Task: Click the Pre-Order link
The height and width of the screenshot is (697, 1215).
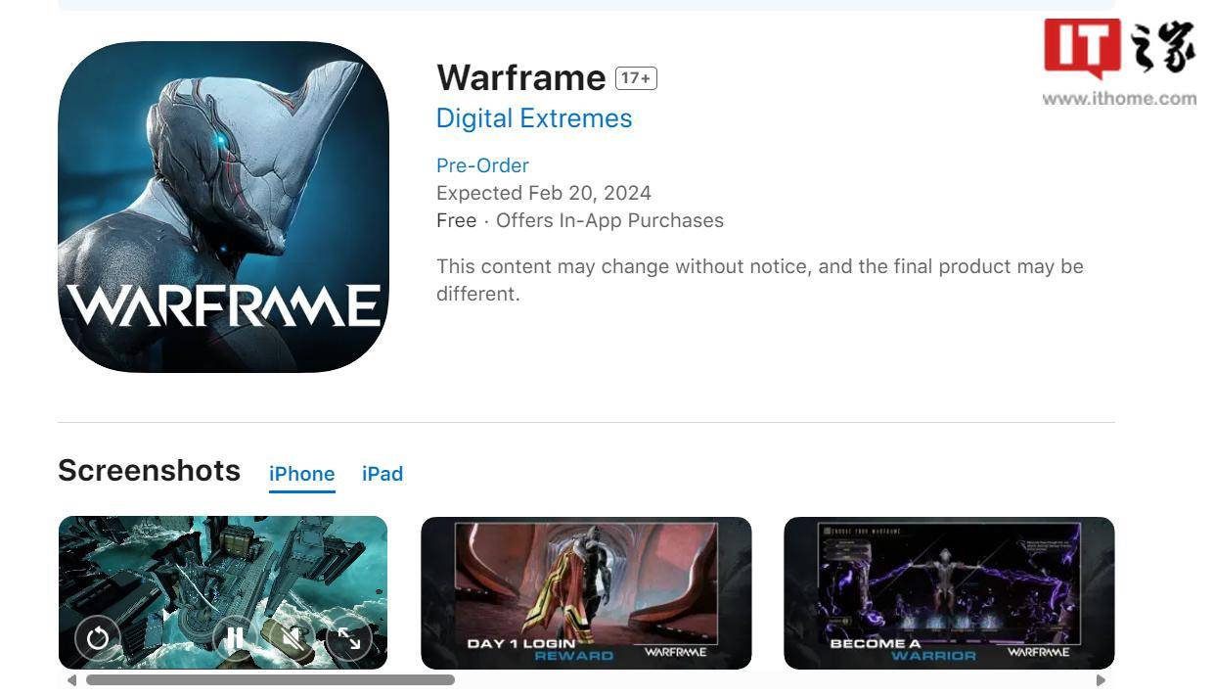Action: (x=482, y=165)
